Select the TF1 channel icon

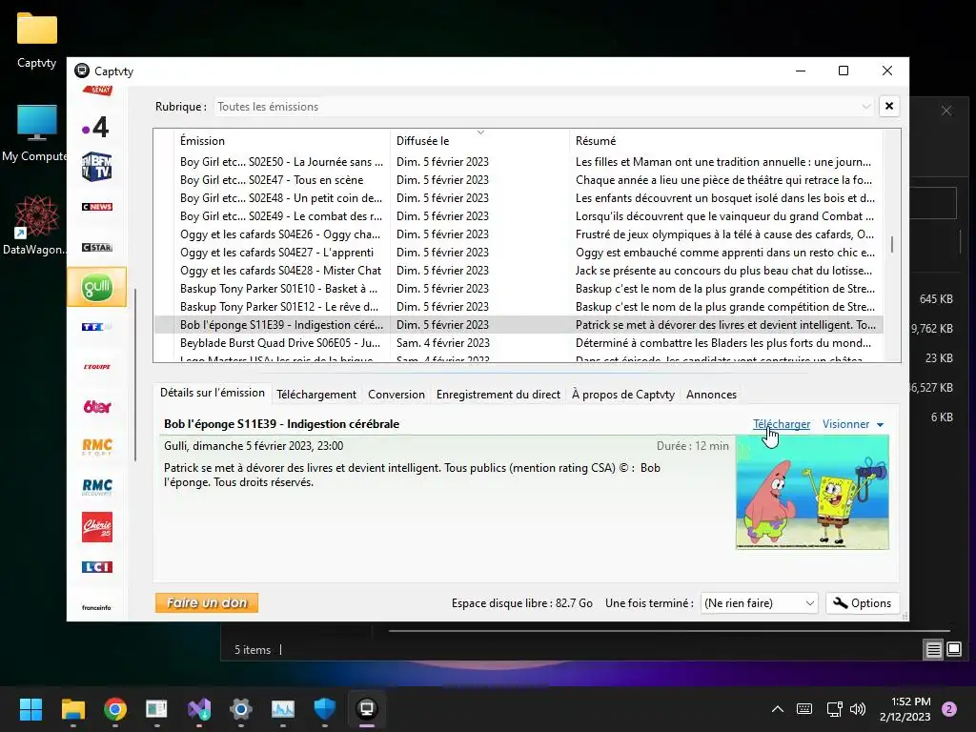pos(96,326)
